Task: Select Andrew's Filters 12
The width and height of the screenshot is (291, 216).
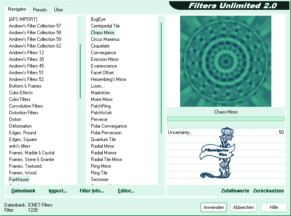Action: 26,53
